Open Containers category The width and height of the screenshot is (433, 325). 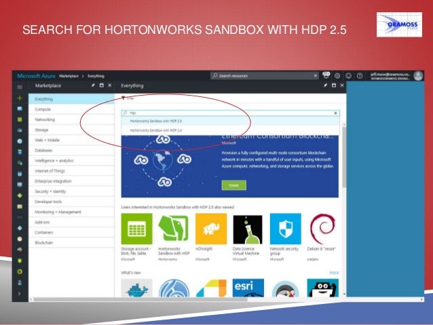click(71, 232)
